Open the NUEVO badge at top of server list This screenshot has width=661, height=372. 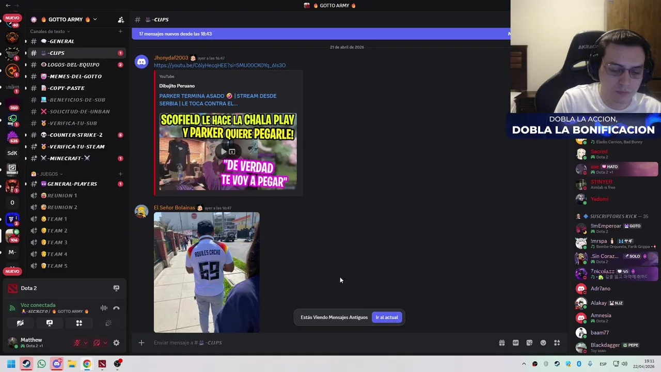[x=12, y=18]
